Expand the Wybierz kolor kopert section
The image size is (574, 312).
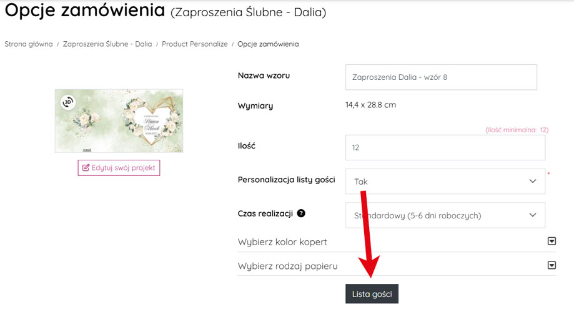coord(282,241)
